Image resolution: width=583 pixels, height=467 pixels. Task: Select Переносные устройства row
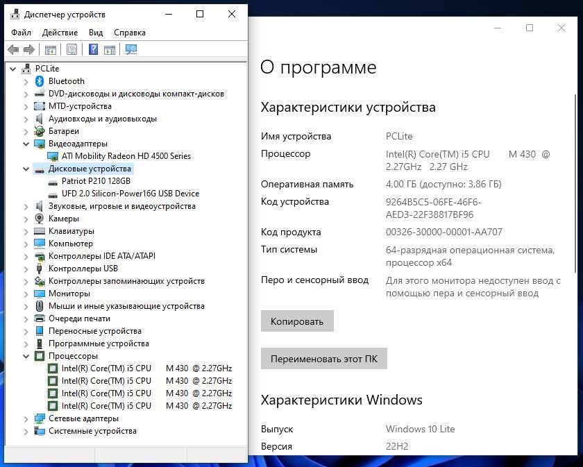point(95,331)
